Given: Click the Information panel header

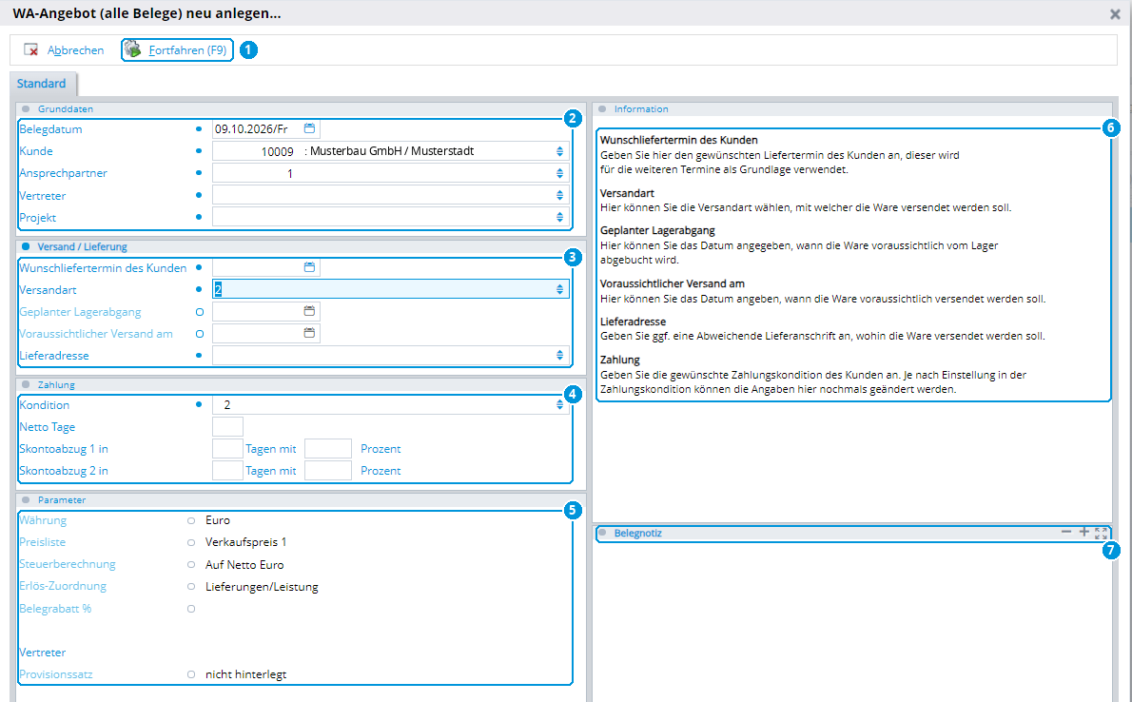Looking at the screenshot, I should click(x=852, y=109).
